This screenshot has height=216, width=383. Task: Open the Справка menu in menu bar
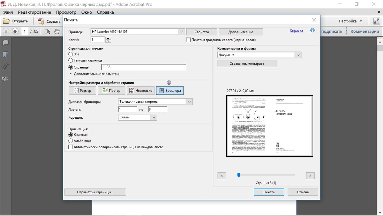tap(105, 12)
